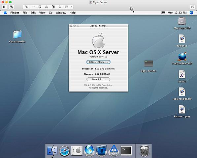Click the CD/DVD drive toolbar icon
The image size is (197, 158).
(47, 7)
